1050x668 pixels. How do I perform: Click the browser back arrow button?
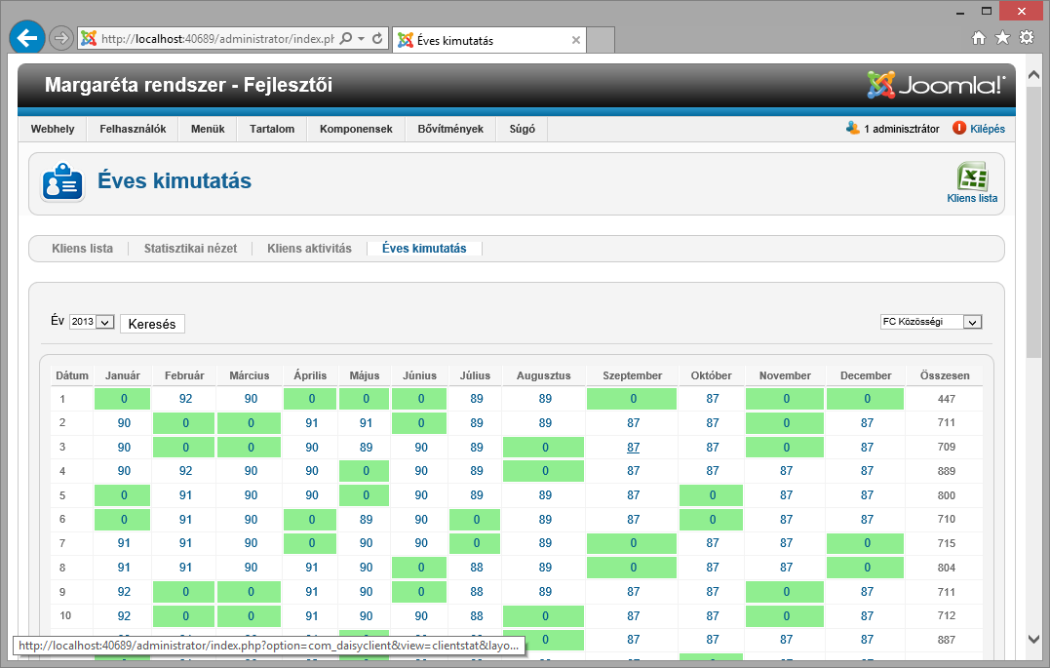click(27, 38)
